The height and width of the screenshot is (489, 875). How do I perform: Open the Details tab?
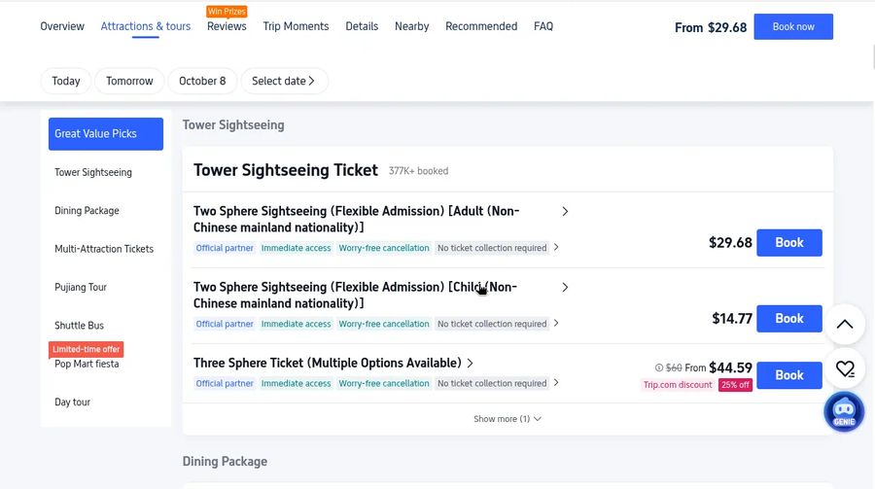tap(362, 26)
